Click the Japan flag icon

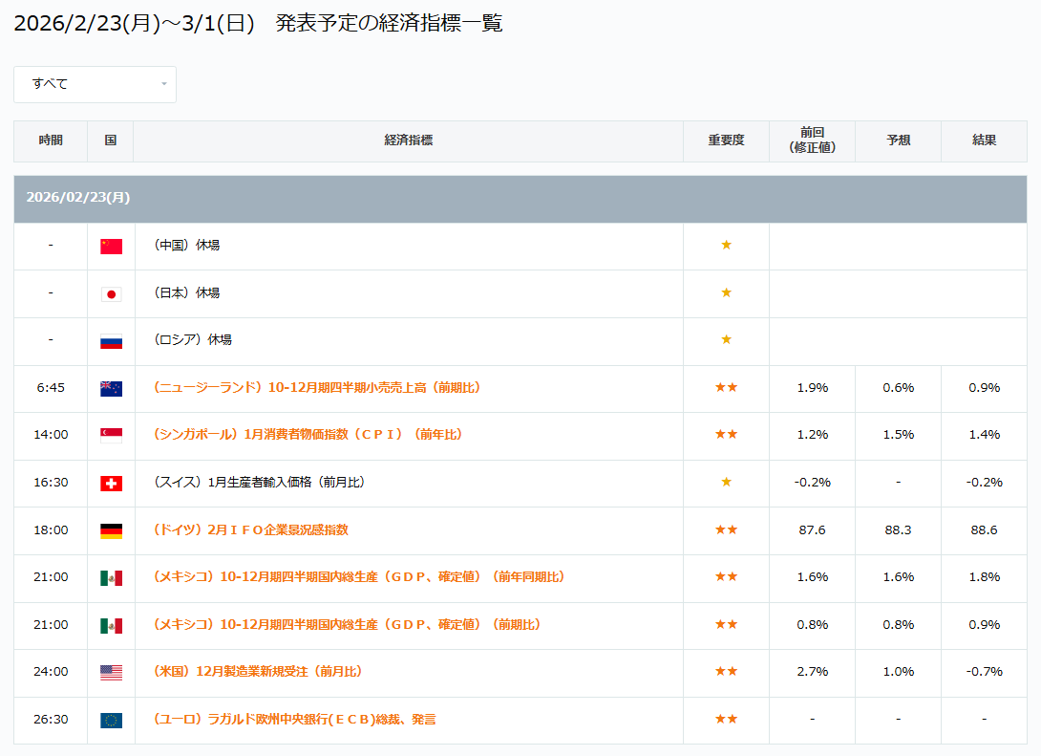pyautogui.click(x=111, y=293)
